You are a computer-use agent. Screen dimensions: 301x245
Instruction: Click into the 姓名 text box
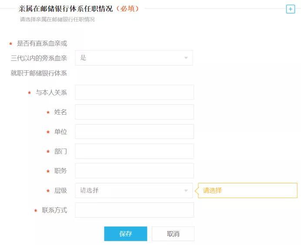click(134, 112)
